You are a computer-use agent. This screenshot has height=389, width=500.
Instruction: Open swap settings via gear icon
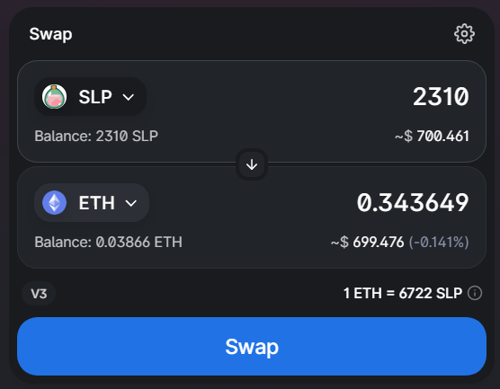coord(464,34)
